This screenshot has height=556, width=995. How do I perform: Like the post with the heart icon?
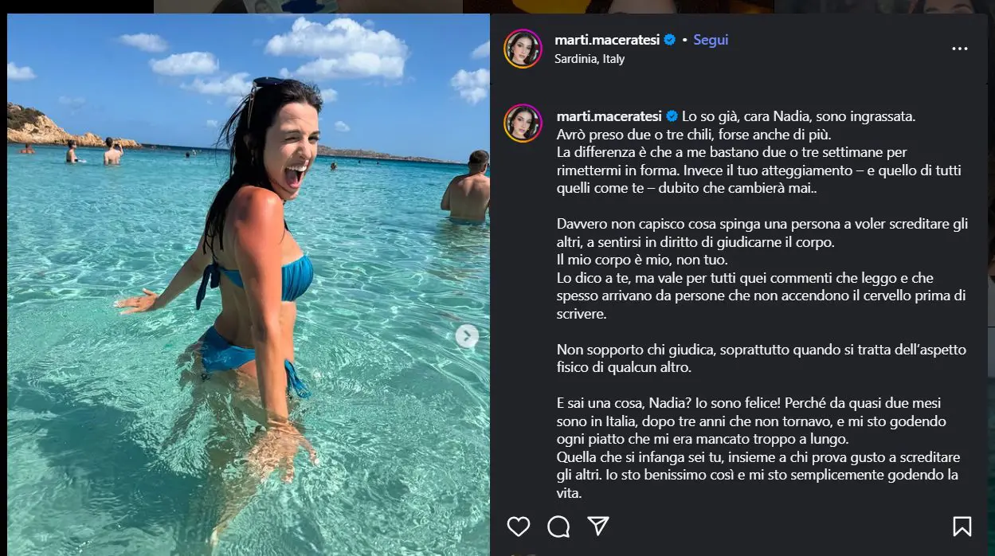[519, 526]
